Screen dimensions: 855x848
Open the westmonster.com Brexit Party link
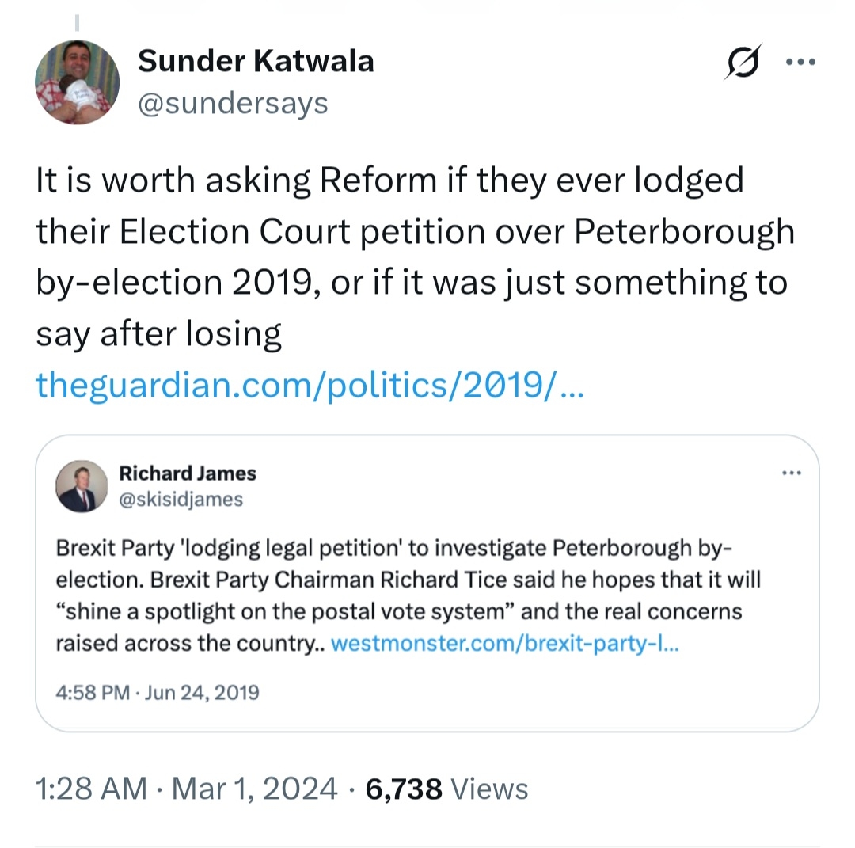tap(503, 643)
